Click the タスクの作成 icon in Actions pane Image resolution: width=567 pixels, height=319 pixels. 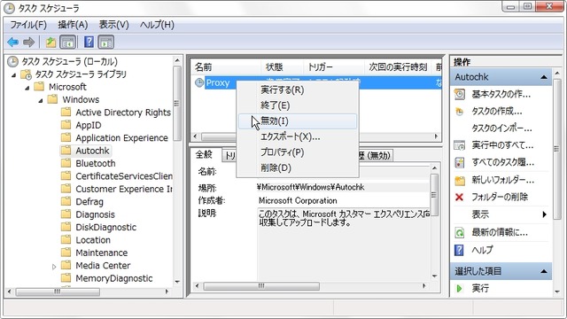tap(460, 112)
